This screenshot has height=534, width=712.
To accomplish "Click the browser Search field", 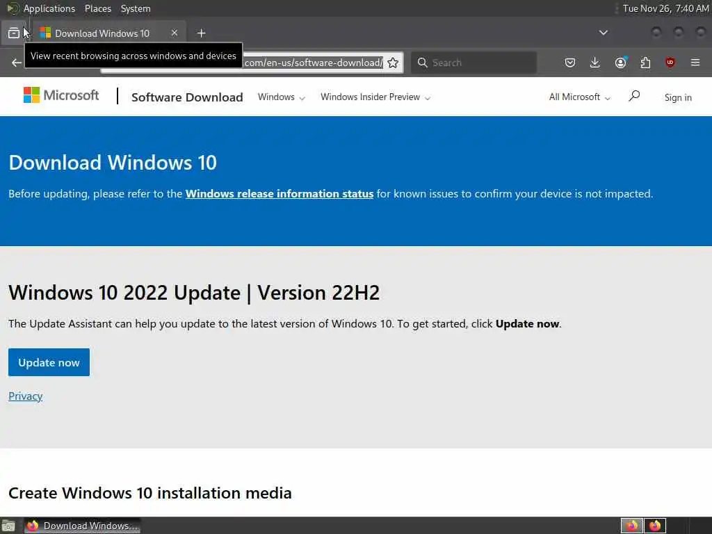I will coord(474,63).
